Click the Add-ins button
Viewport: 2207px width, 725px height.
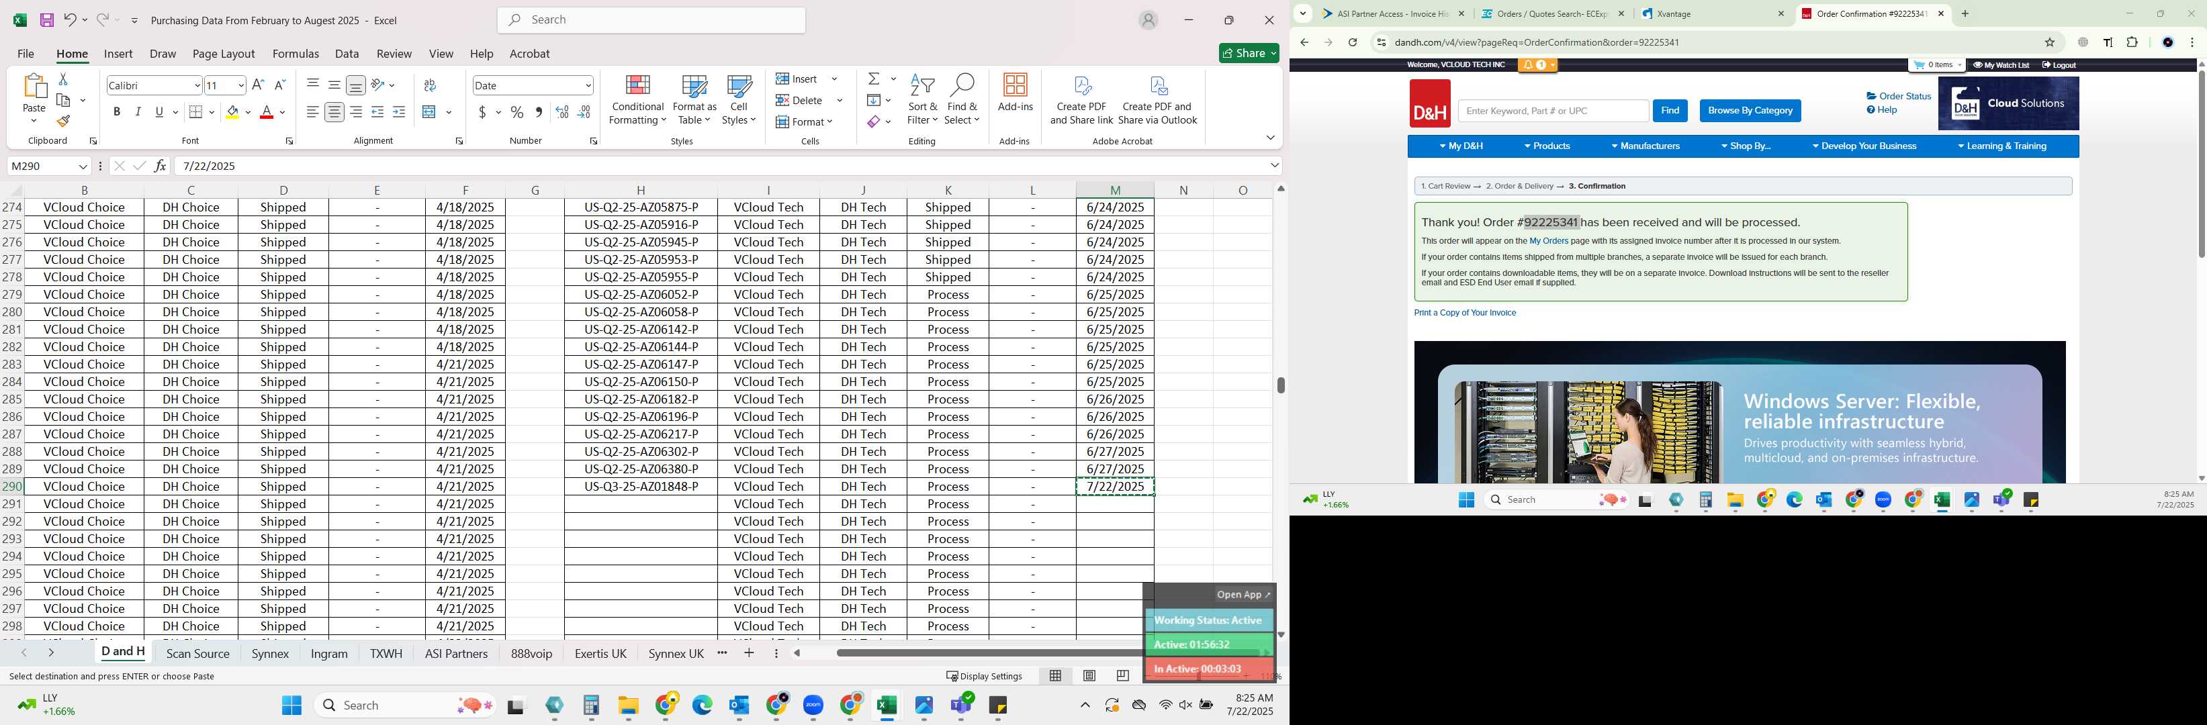coord(1016,93)
